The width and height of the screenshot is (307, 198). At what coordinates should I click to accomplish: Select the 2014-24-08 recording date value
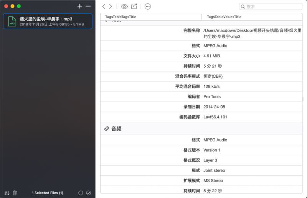tap(214, 107)
